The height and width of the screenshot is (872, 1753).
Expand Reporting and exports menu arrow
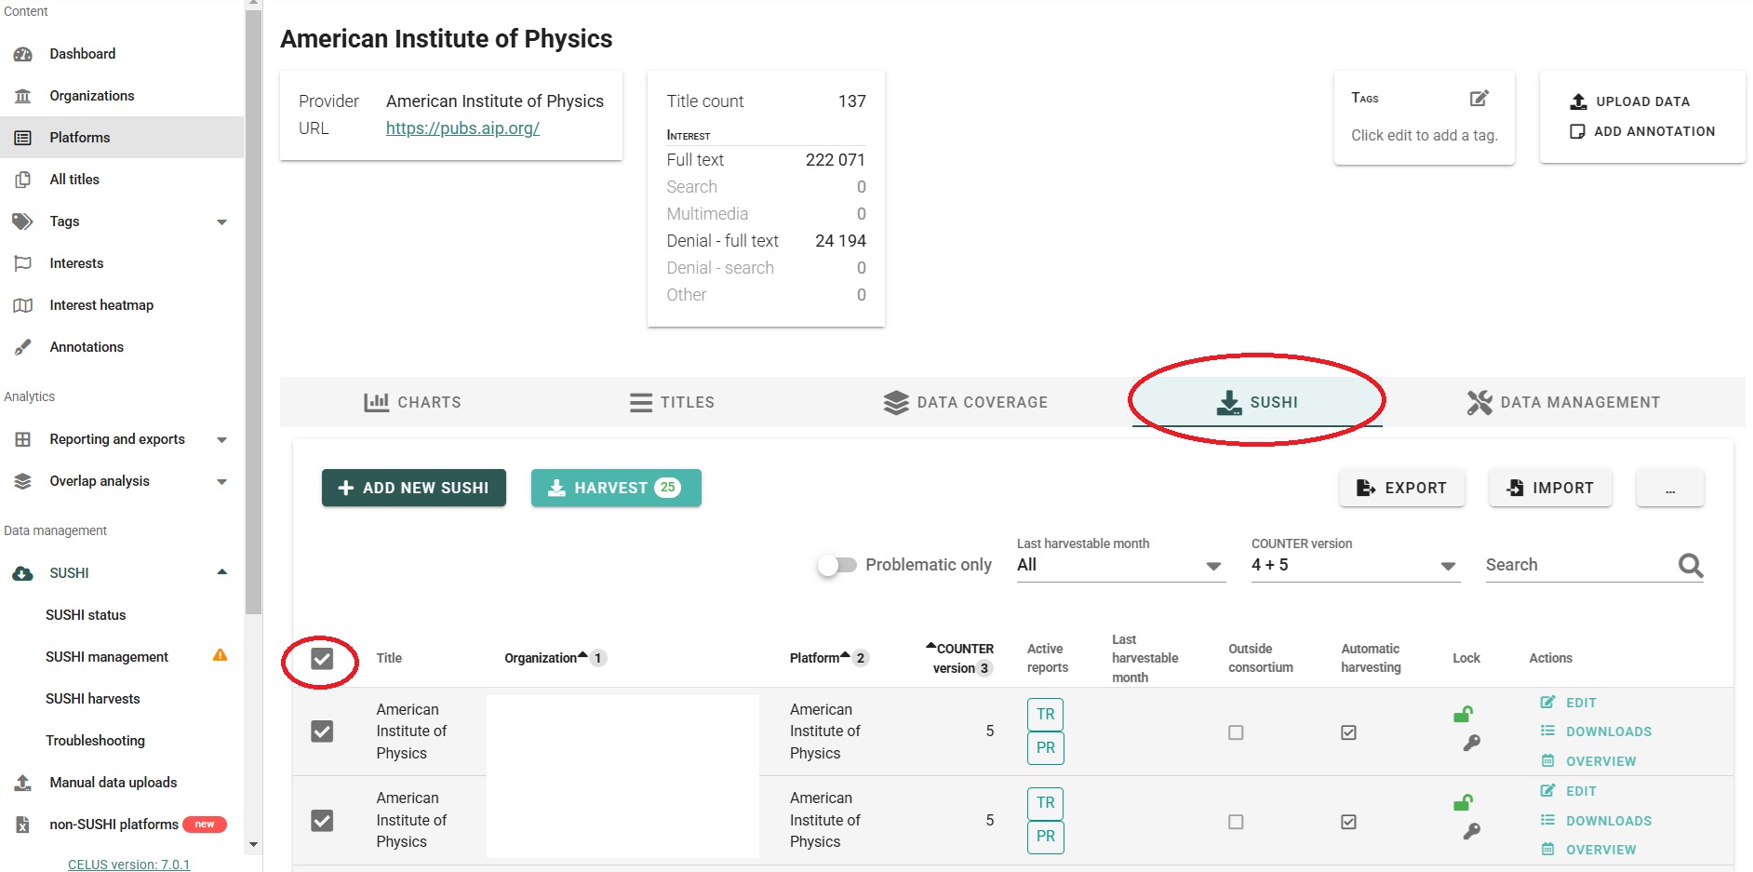pos(221,440)
